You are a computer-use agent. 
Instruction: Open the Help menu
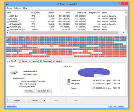click(25, 8)
